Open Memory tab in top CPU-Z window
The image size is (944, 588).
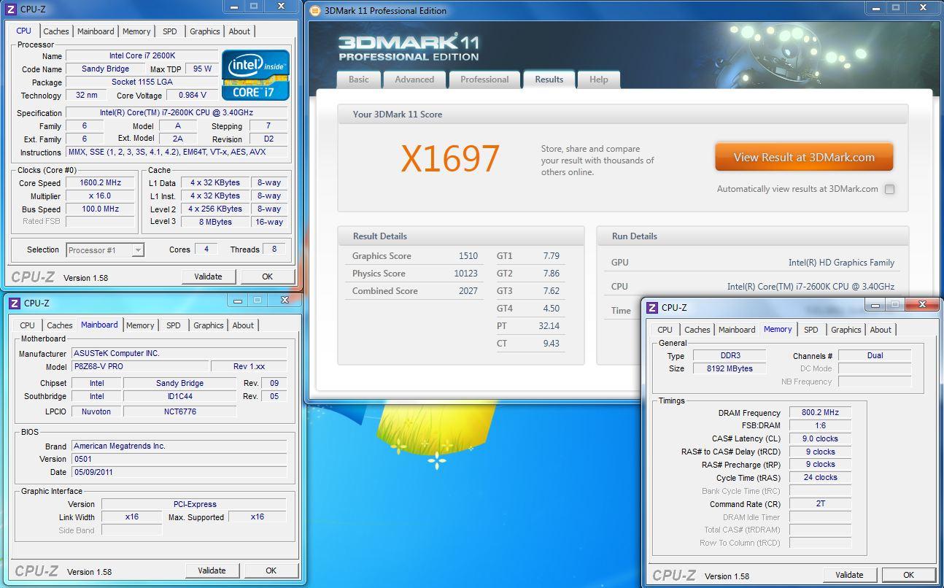pos(136,31)
